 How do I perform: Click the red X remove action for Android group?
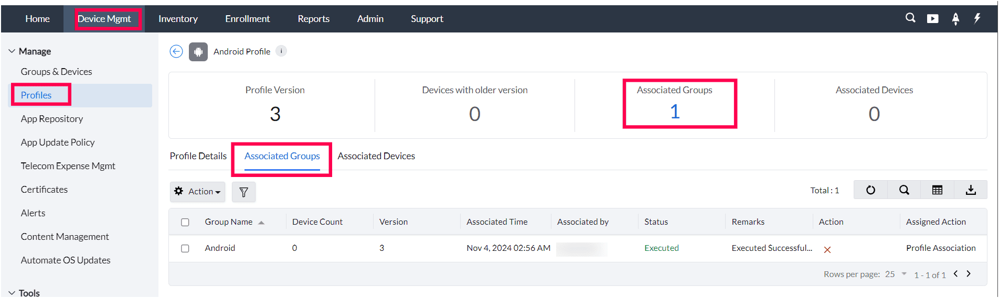827,250
